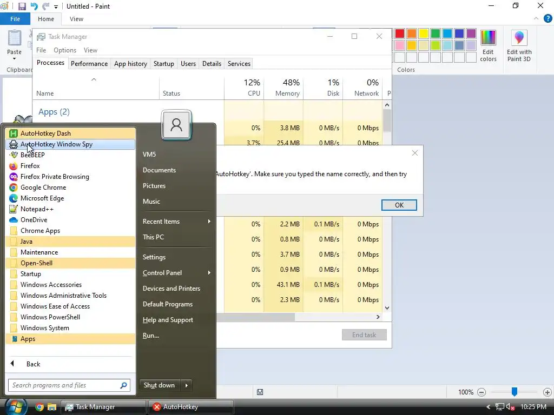
Task: Click the Search programs and files field
Action: (69, 385)
